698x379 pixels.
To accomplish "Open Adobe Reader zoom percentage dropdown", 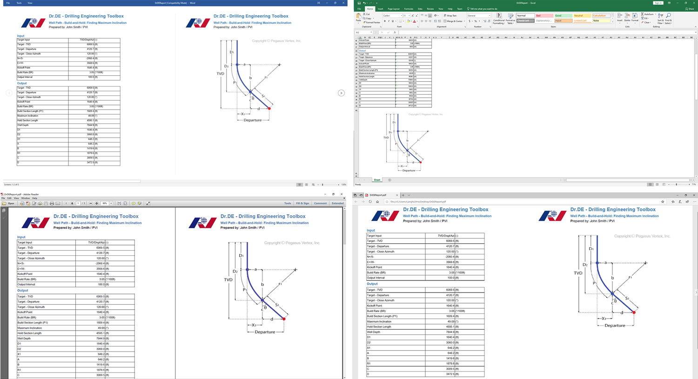I will click(111, 203).
